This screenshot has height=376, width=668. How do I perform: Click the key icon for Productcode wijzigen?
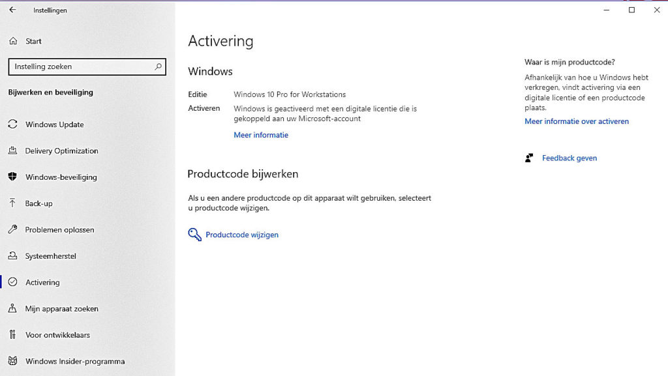click(194, 235)
